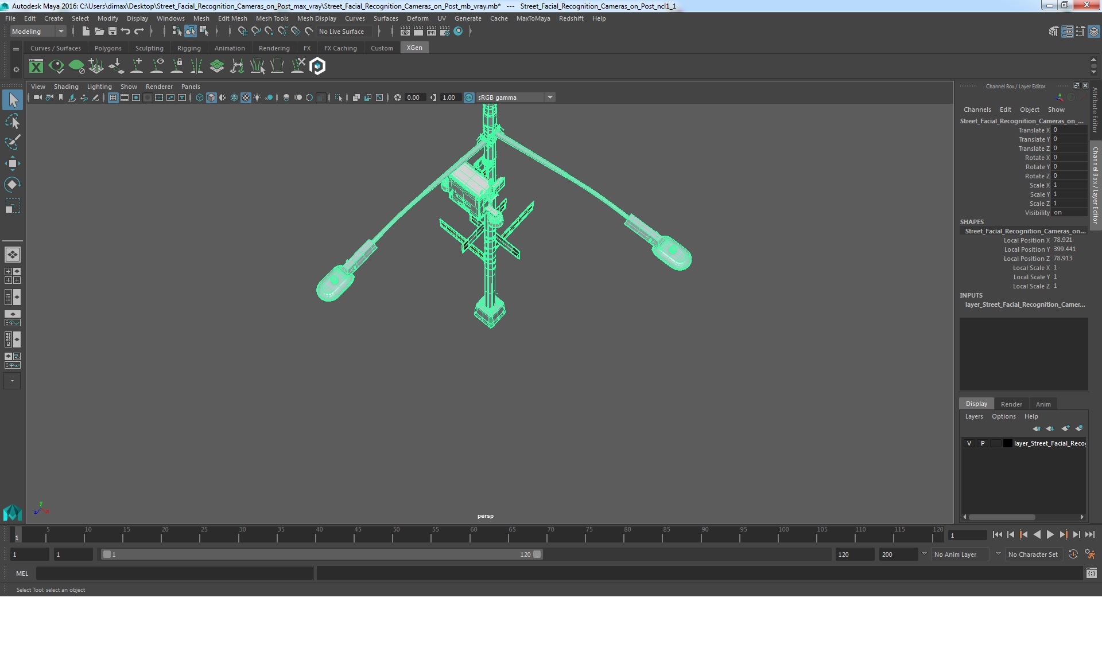Click the Translate X value field
This screenshot has height=664, width=1102.
pyautogui.click(x=1069, y=130)
